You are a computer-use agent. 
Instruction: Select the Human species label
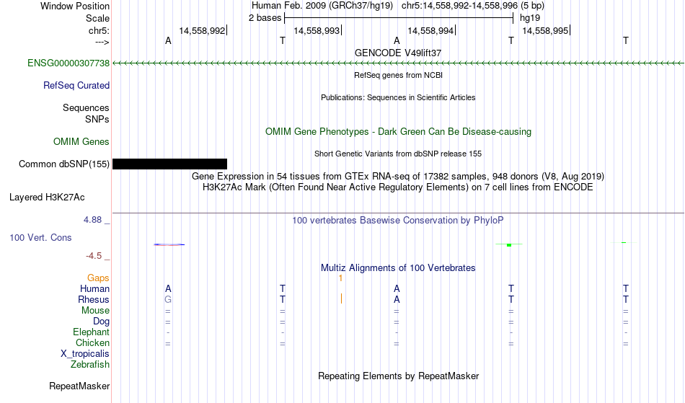point(94,289)
